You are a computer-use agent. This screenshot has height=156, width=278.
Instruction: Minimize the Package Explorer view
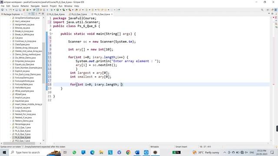[40, 14]
